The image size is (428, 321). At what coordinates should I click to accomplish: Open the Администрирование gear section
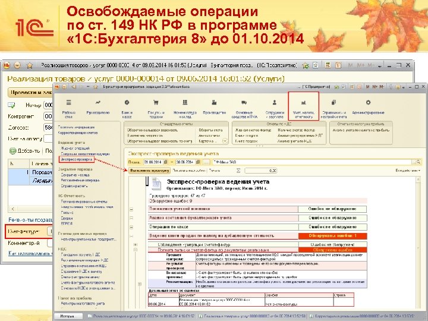click(368, 107)
